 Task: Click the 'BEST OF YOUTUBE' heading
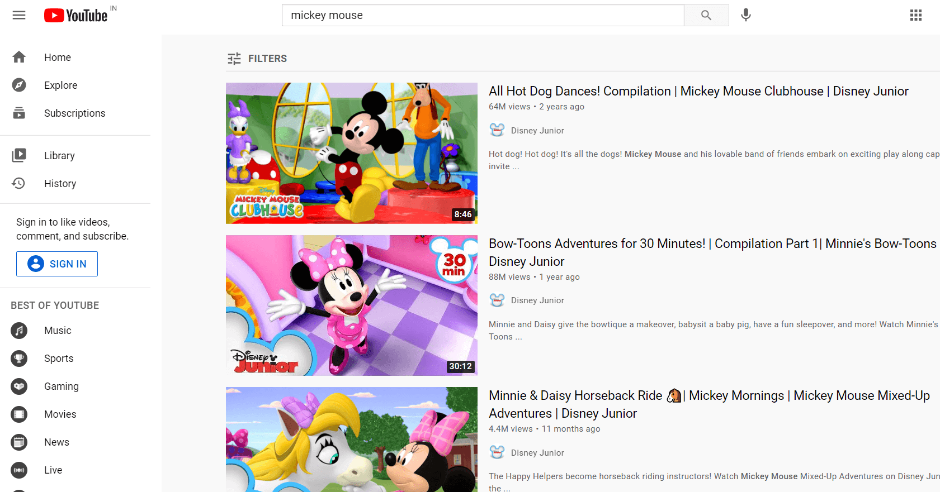pos(55,305)
